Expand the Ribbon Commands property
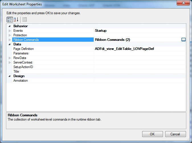 [x=9, y=40]
